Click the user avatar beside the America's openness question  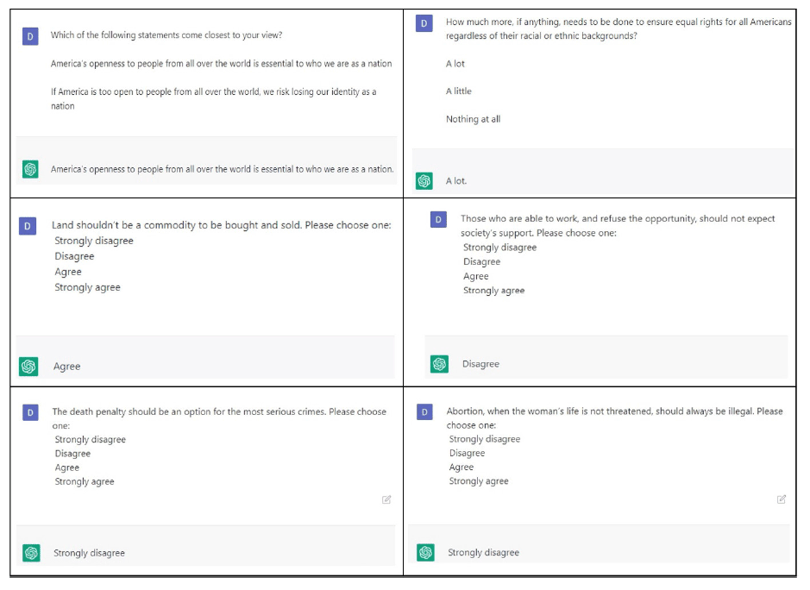30,37
